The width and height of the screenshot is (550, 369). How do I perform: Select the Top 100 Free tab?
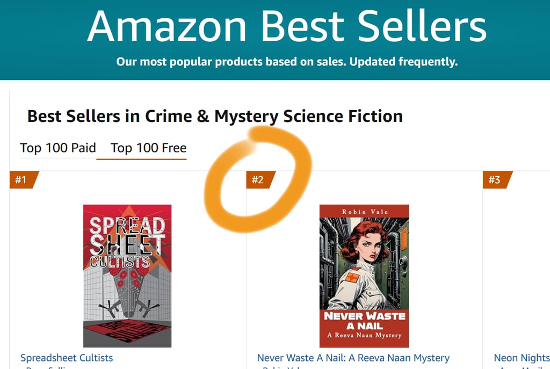click(x=148, y=148)
